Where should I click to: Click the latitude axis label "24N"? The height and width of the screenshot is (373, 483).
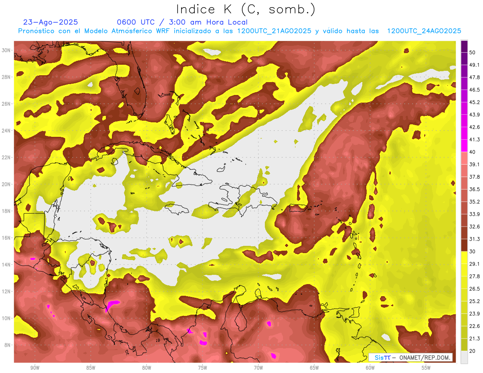[6, 130]
